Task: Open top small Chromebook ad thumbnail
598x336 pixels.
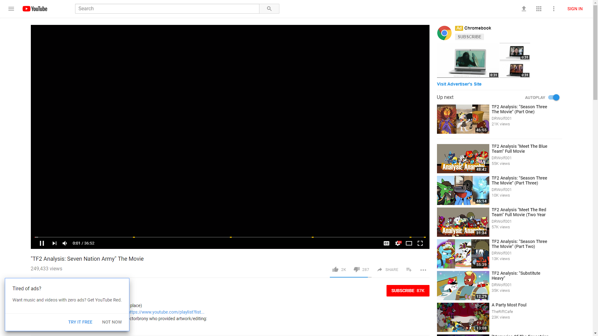Action: click(x=515, y=52)
